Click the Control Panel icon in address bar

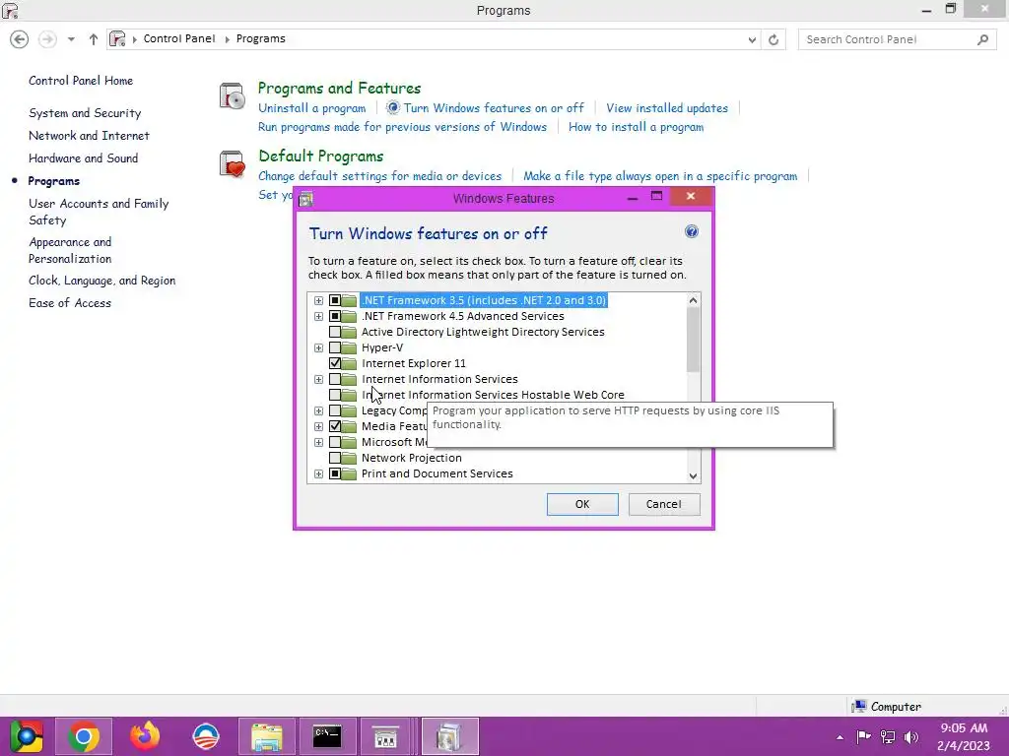click(x=117, y=38)
